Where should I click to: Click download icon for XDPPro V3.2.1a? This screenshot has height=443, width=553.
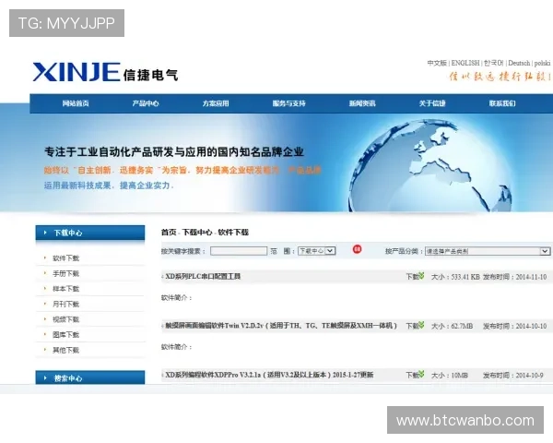point(421,374)
